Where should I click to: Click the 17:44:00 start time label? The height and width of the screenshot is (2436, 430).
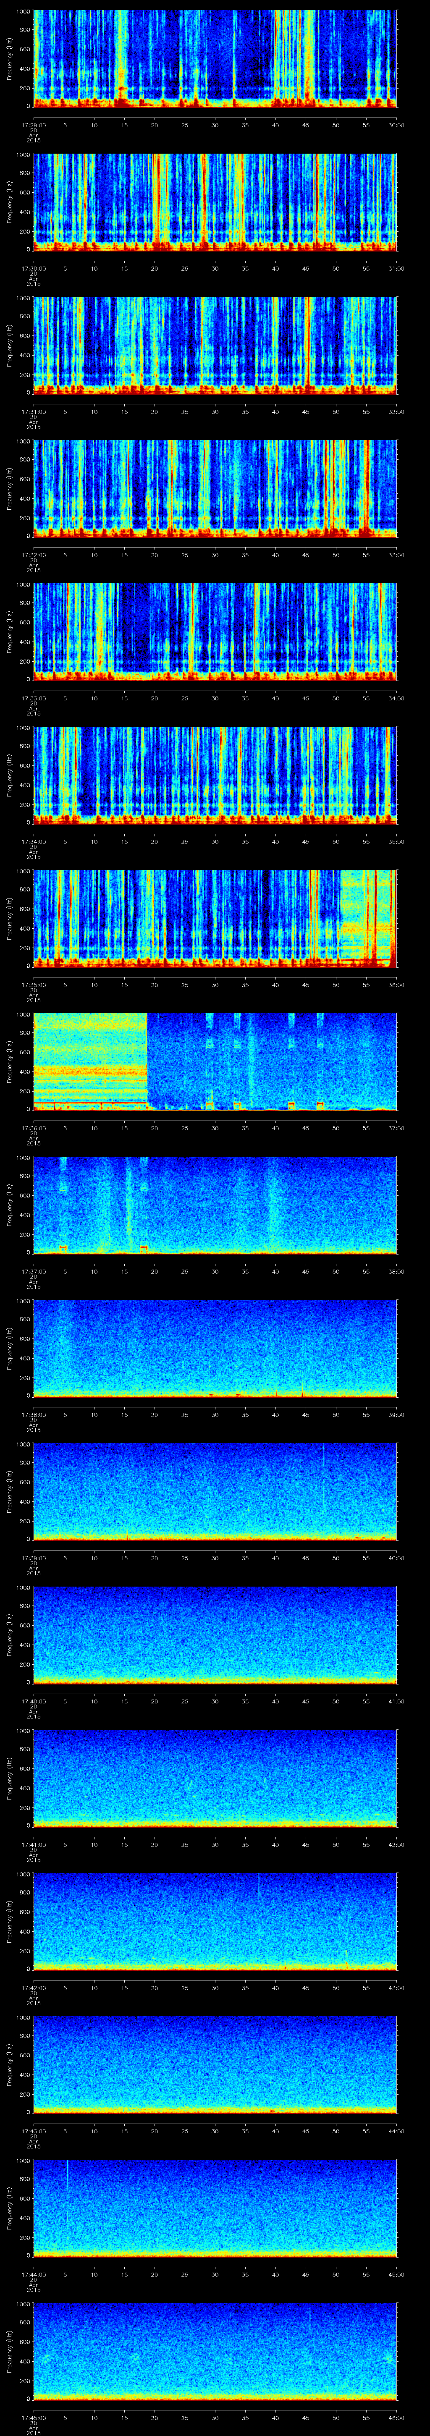pyautogui.click(x=34, y=2274)
